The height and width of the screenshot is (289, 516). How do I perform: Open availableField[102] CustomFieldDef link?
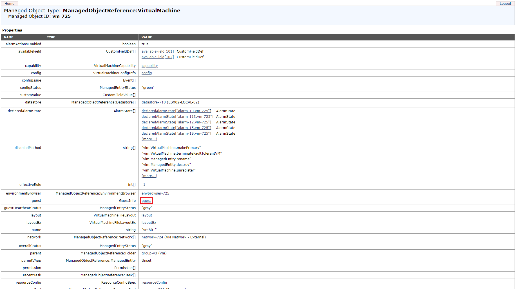(x=157, y=57)
